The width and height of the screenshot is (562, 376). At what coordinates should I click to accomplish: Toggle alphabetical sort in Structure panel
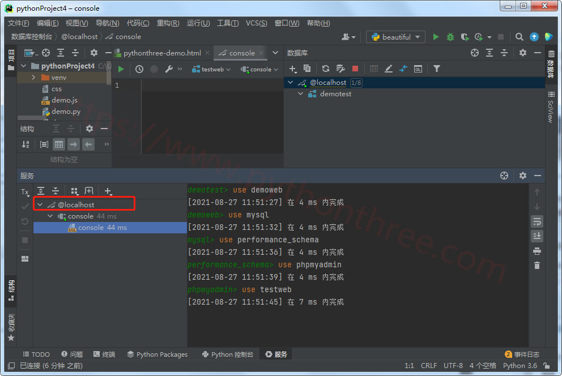tap(25, 144)
